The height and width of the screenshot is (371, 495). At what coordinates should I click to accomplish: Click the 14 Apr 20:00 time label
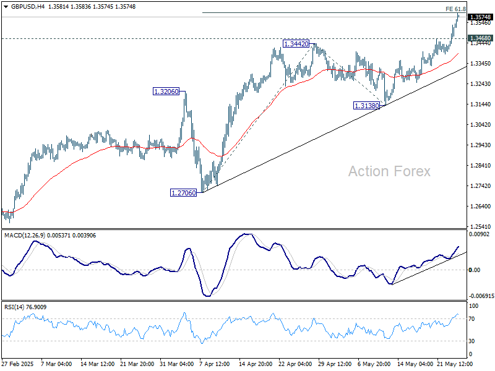click(256, 364)
